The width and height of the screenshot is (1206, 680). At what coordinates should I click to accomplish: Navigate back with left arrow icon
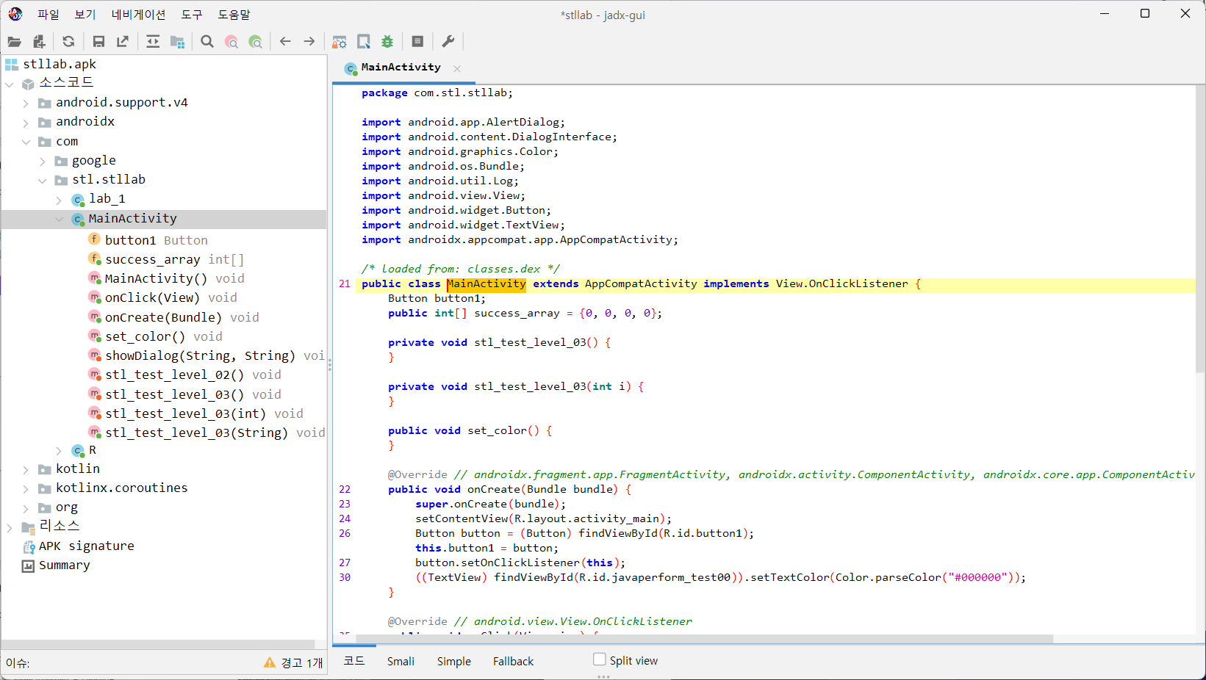click(x=285, y=42)
